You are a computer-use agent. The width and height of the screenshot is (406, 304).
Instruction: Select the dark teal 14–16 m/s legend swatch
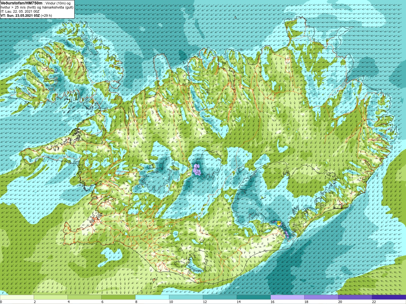point(254,297)
